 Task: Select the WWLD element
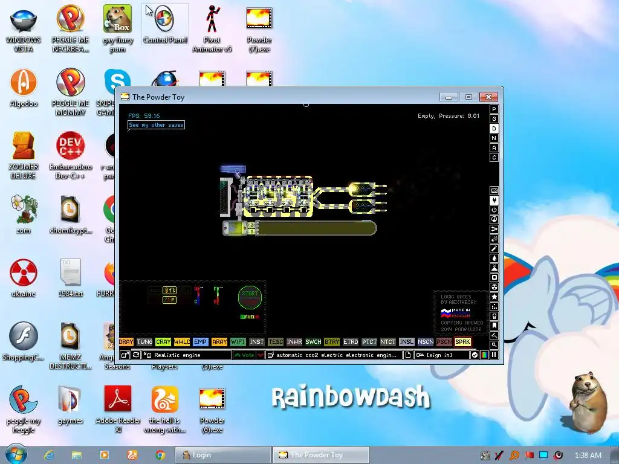coord(181,342)
